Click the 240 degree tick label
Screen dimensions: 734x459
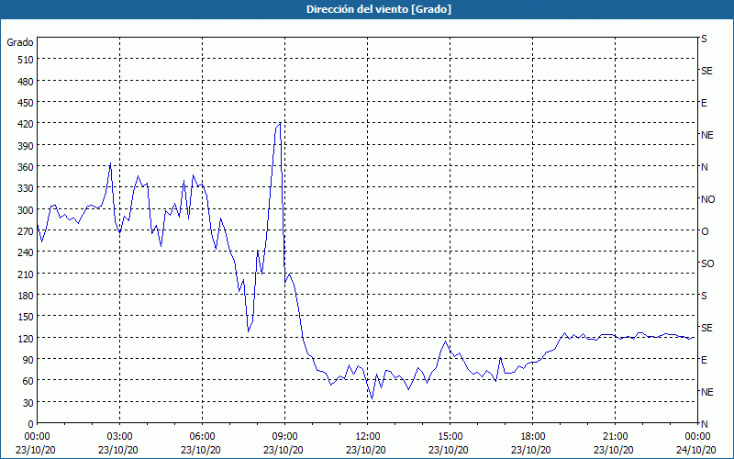[x=26, y=252]
